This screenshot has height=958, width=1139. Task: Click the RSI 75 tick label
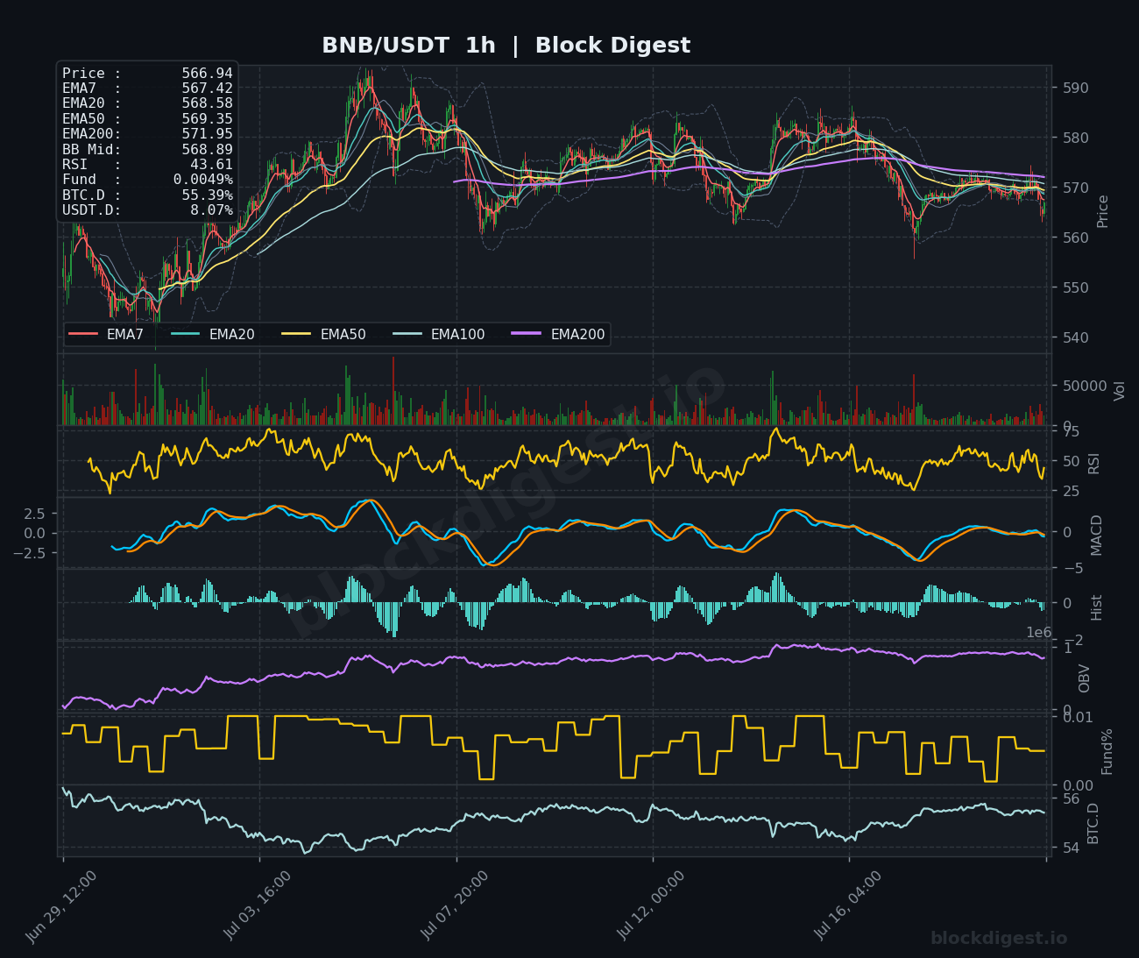tap(1070, 431)
